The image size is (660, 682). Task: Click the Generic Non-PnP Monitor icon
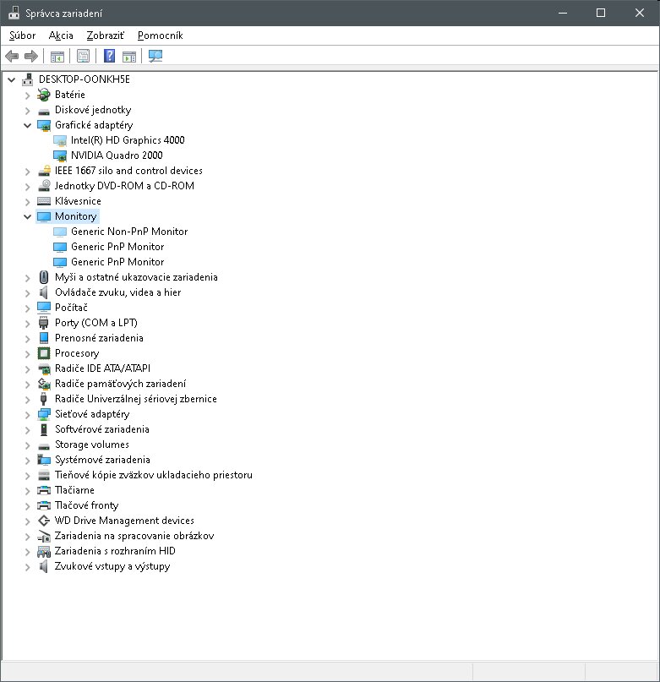click(60, 232)
